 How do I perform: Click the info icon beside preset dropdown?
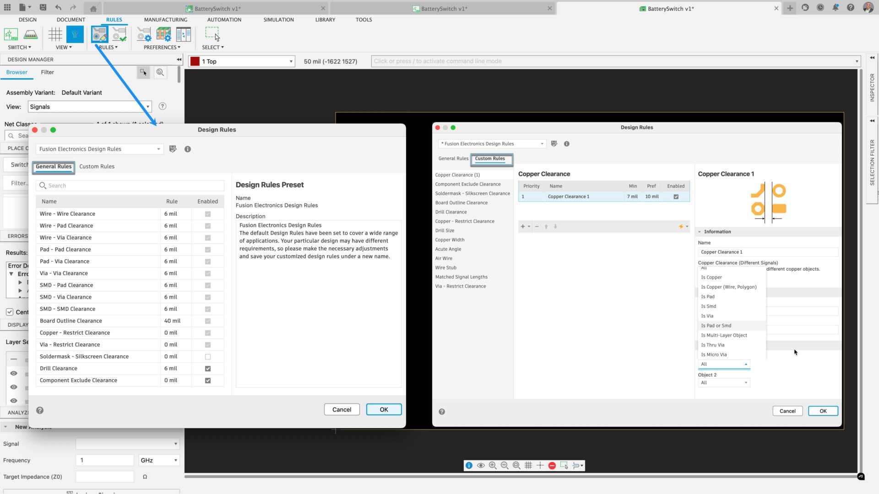188,149
